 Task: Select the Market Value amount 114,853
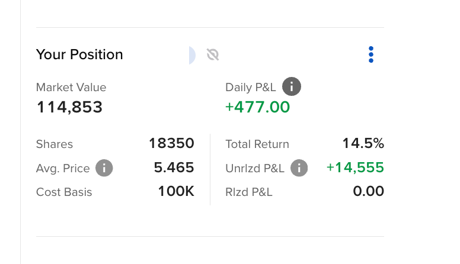coord(69,107)
